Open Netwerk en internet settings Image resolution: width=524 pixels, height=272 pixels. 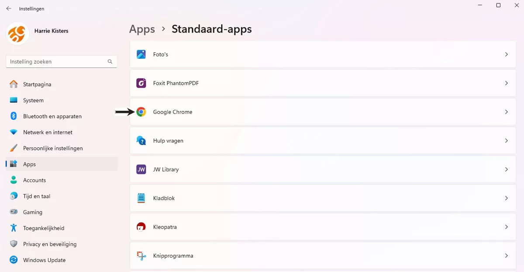click(62, 132)
